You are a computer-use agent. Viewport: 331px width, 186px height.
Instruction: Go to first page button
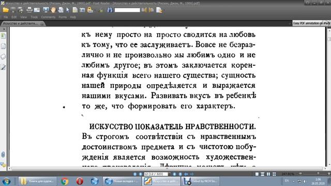pyautogui.click(x=135, y=174)
